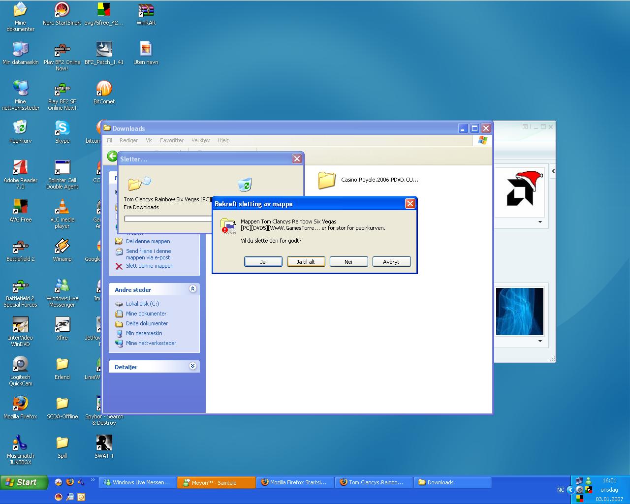
Task: Open Logitech QuickCam desktop icon
Action: click(x=20, y=372)
